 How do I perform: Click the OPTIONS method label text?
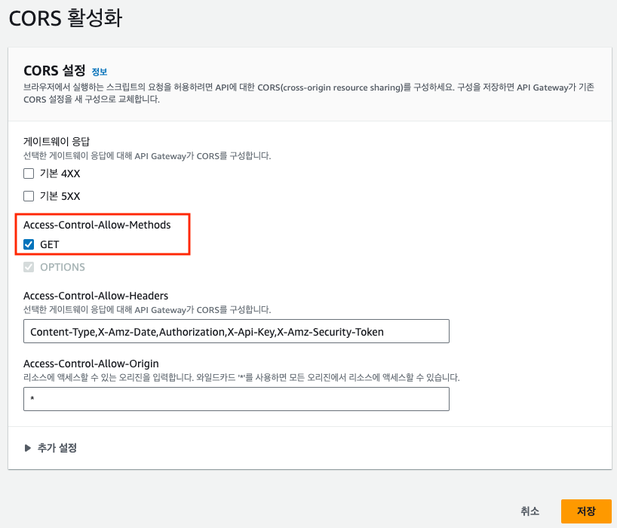pos(63,267)
